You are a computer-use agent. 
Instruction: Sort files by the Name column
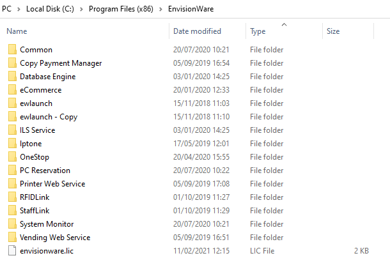tap(17, 31)
